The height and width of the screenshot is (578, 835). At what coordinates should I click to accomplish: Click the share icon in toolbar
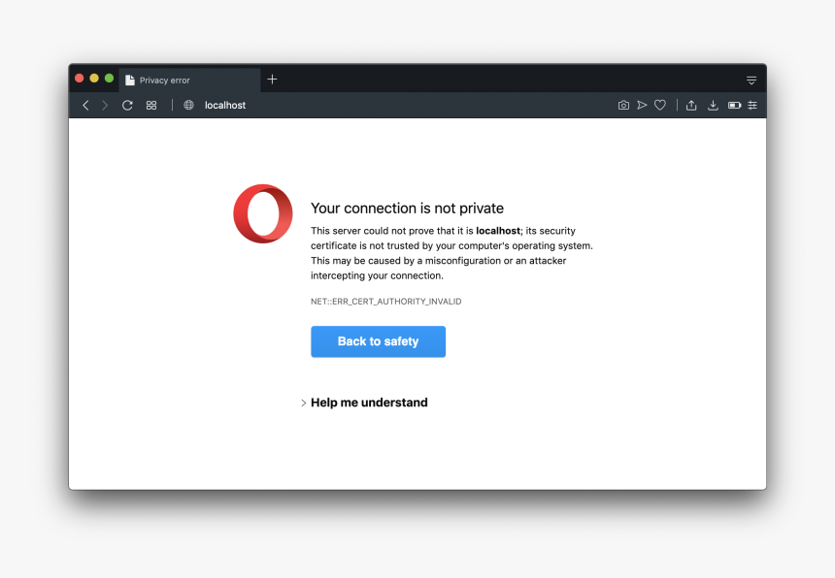pyautogui.click(x=691, y=105)
